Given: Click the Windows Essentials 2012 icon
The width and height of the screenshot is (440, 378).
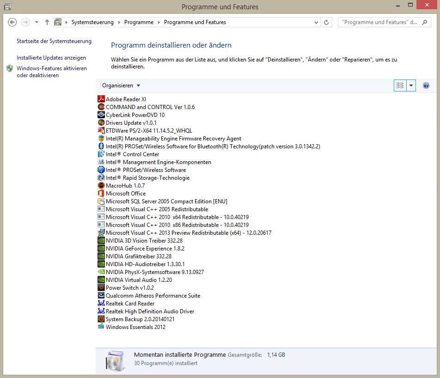Looking at the screenshot, I should point(101,326).
